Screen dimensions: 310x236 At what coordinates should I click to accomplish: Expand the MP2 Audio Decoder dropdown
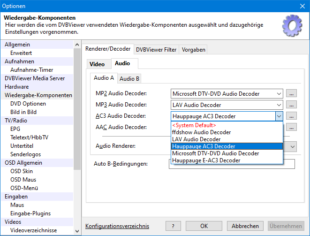point(279,93)
